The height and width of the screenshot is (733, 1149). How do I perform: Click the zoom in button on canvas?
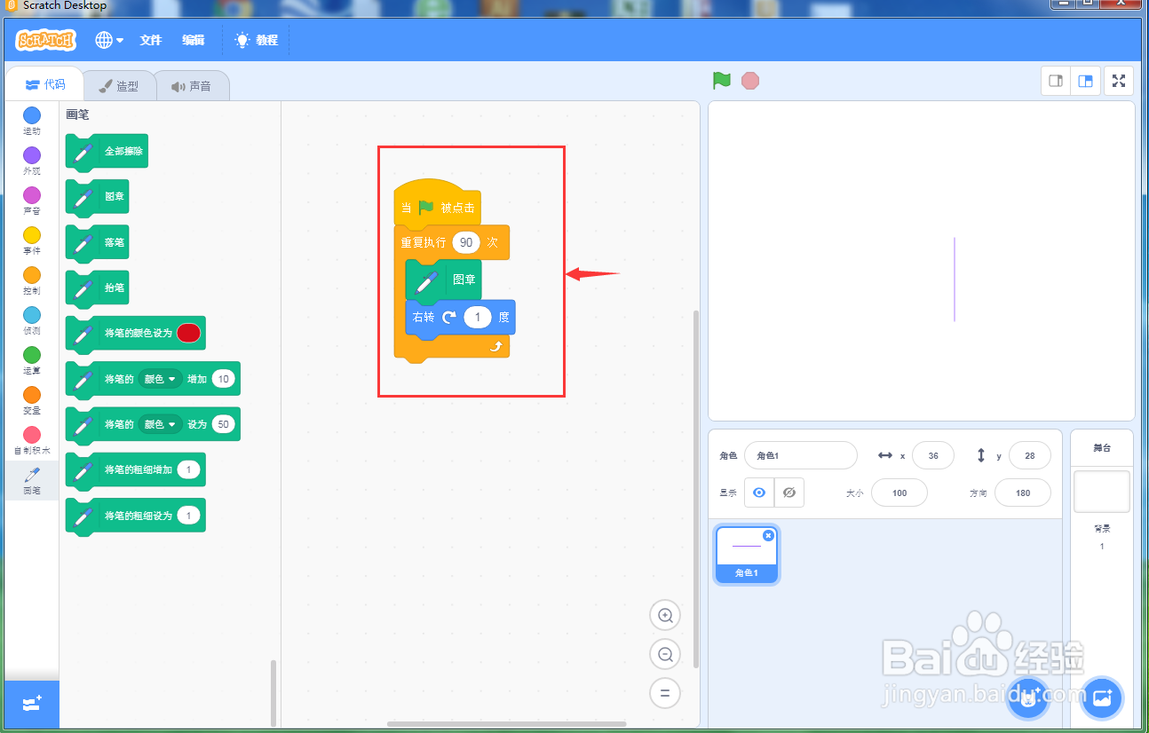click(x=665, y=615)
